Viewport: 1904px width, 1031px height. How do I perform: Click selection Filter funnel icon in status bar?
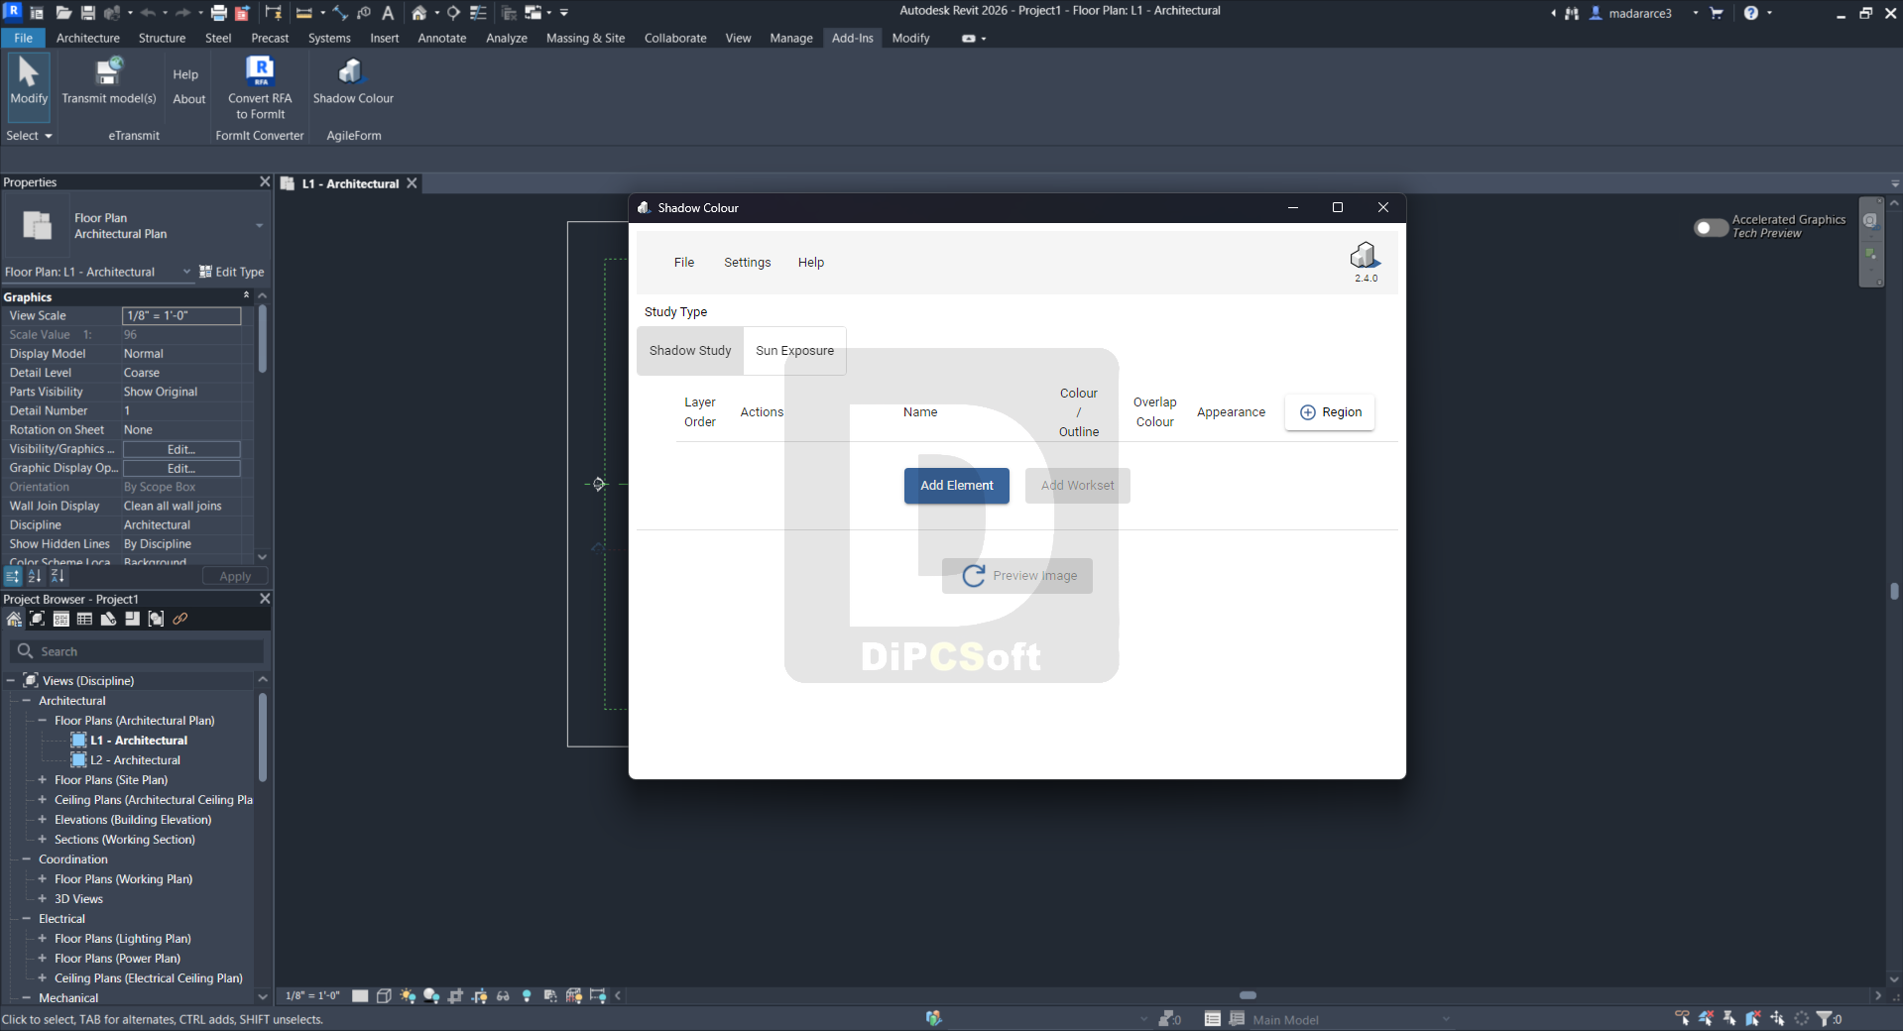coord(1824,1018)
